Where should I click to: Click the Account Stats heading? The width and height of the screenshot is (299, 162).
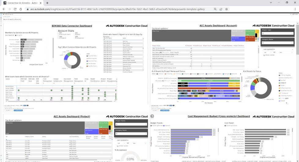66,31
